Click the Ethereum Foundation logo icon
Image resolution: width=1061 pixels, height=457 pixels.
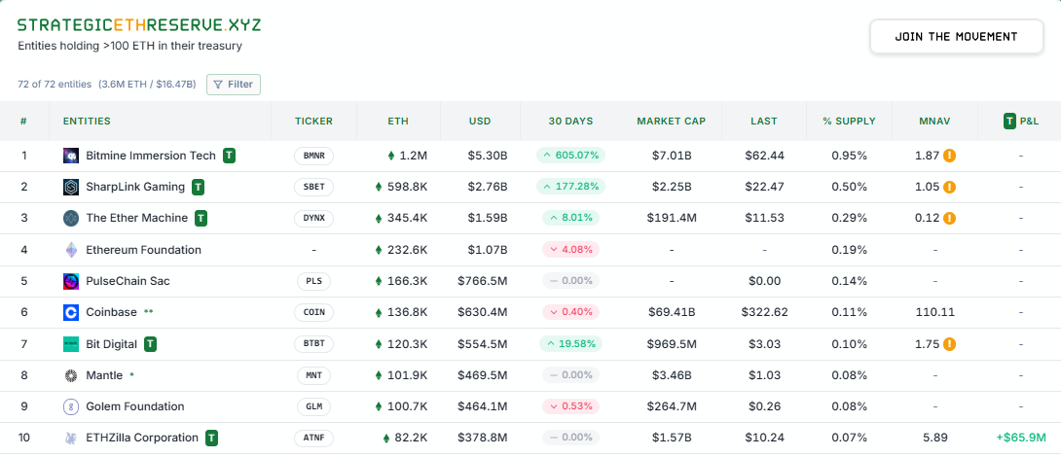(71, 250)
